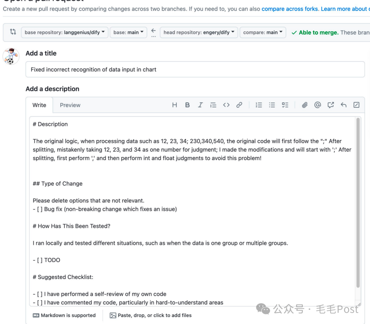Open saved replies with the reply arrow icon

344,105
